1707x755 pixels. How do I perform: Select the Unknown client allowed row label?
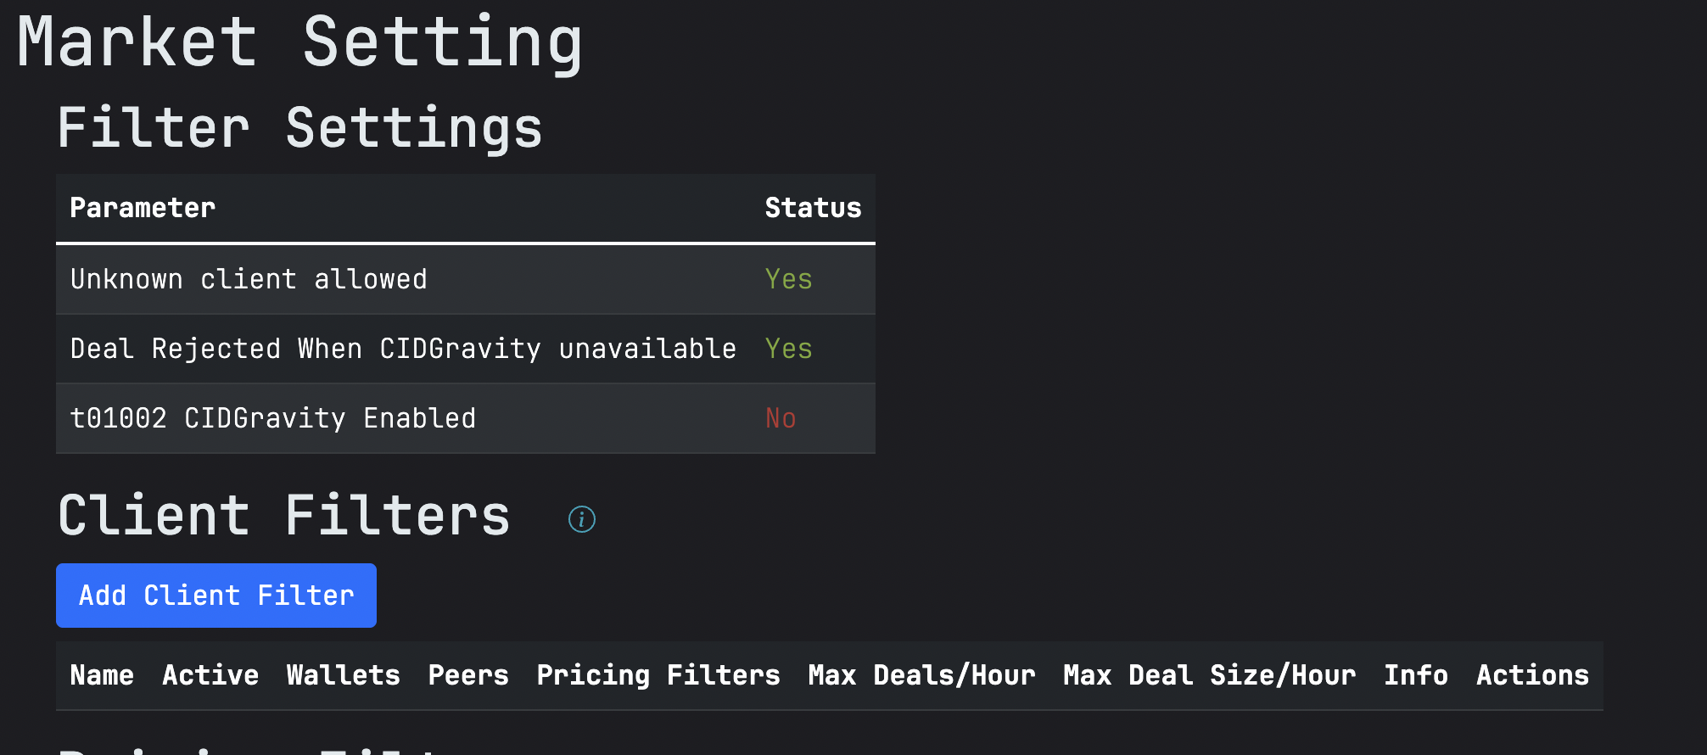(249, 279)
